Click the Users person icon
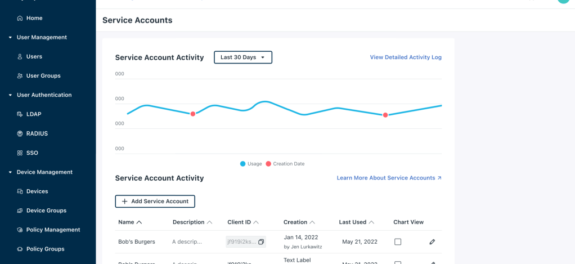Image resolution: width=575 pixels, height=264 pixels. pyautogui.click(x=20, y=57)
